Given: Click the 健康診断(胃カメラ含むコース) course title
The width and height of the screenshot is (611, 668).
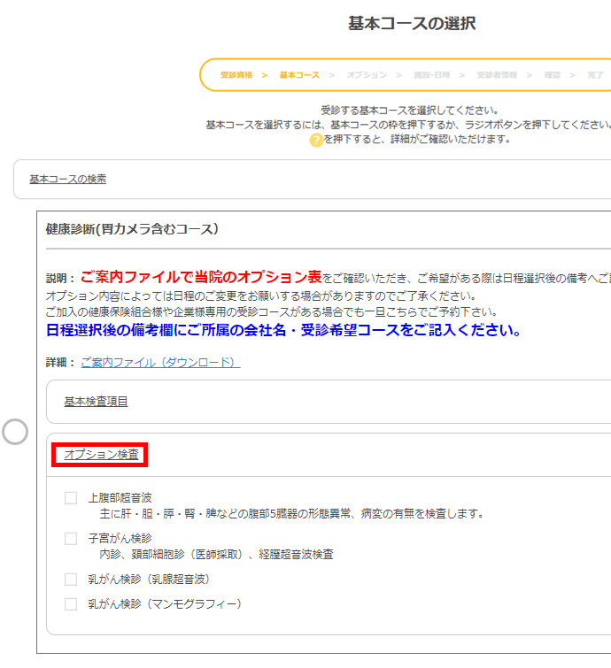Looking at the screenshot, I should pos(132,229).
